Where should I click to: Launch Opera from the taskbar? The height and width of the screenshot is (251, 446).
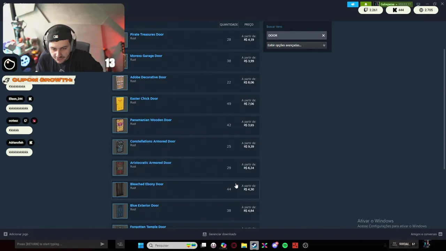pos(234,245)
